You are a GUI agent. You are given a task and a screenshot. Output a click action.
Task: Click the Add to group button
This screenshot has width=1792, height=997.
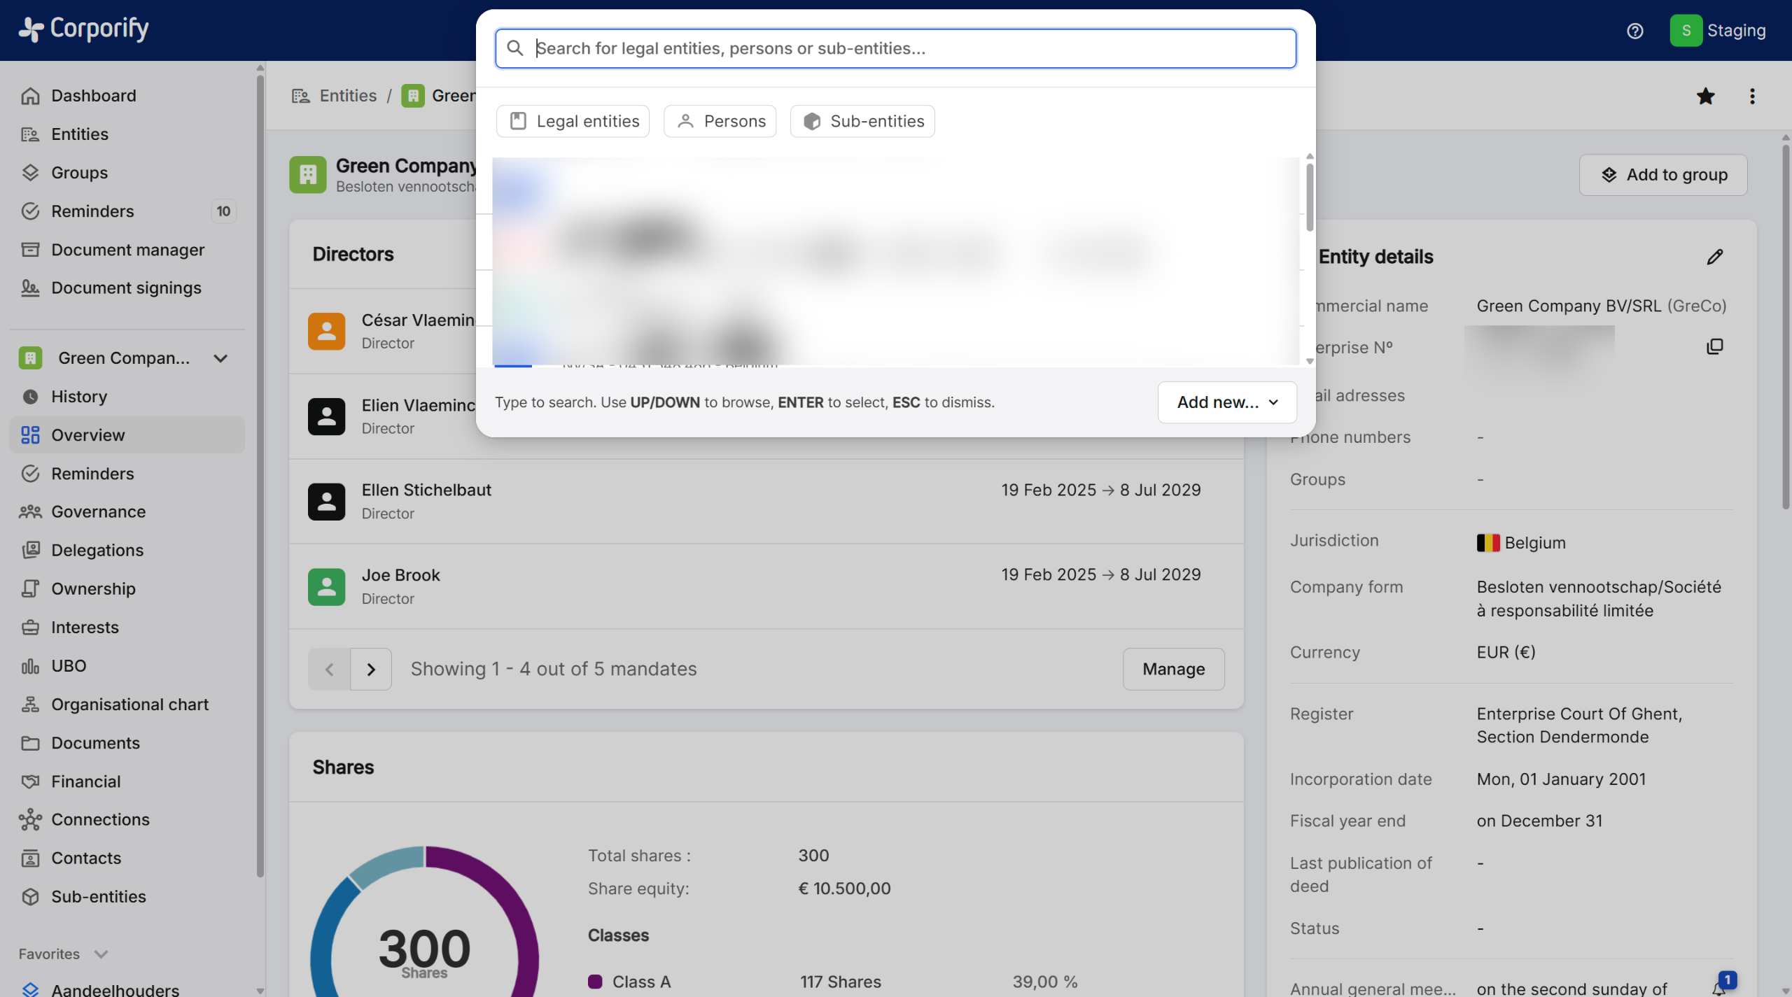[1662, 175]
